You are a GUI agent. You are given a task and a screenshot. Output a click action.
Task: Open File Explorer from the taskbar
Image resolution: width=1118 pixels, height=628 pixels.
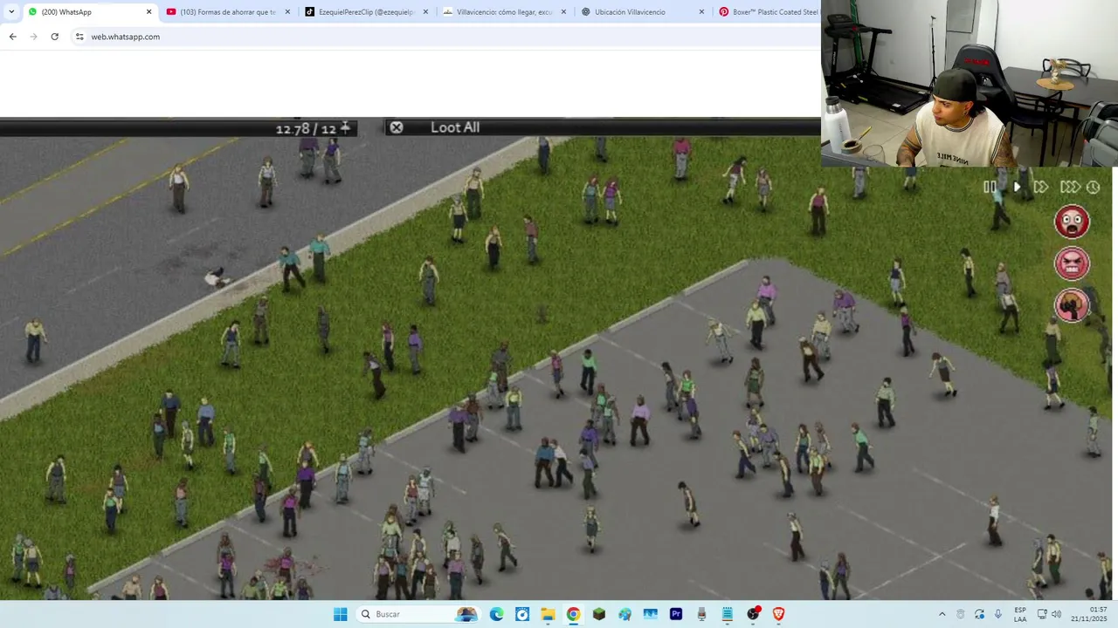click(547, 614)
